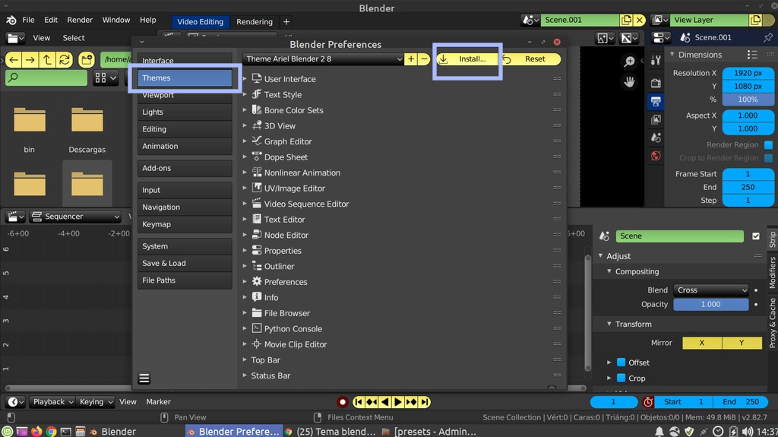Open the theme preset dropdown
The image size is (778, 437).
[x=323, y=59]
